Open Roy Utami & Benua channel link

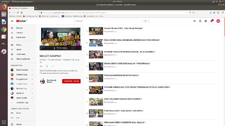(x=52, y=81)
